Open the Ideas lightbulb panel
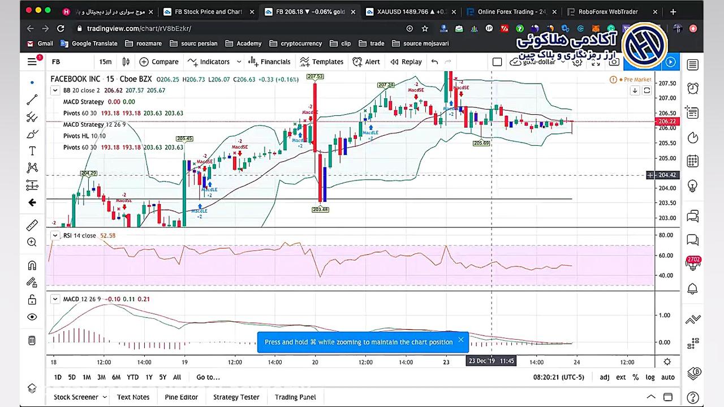 point(693,186)
